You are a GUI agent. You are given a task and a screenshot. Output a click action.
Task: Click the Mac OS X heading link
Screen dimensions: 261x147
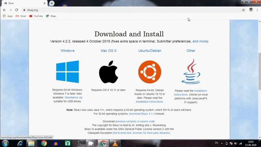[x=108, y=51]
